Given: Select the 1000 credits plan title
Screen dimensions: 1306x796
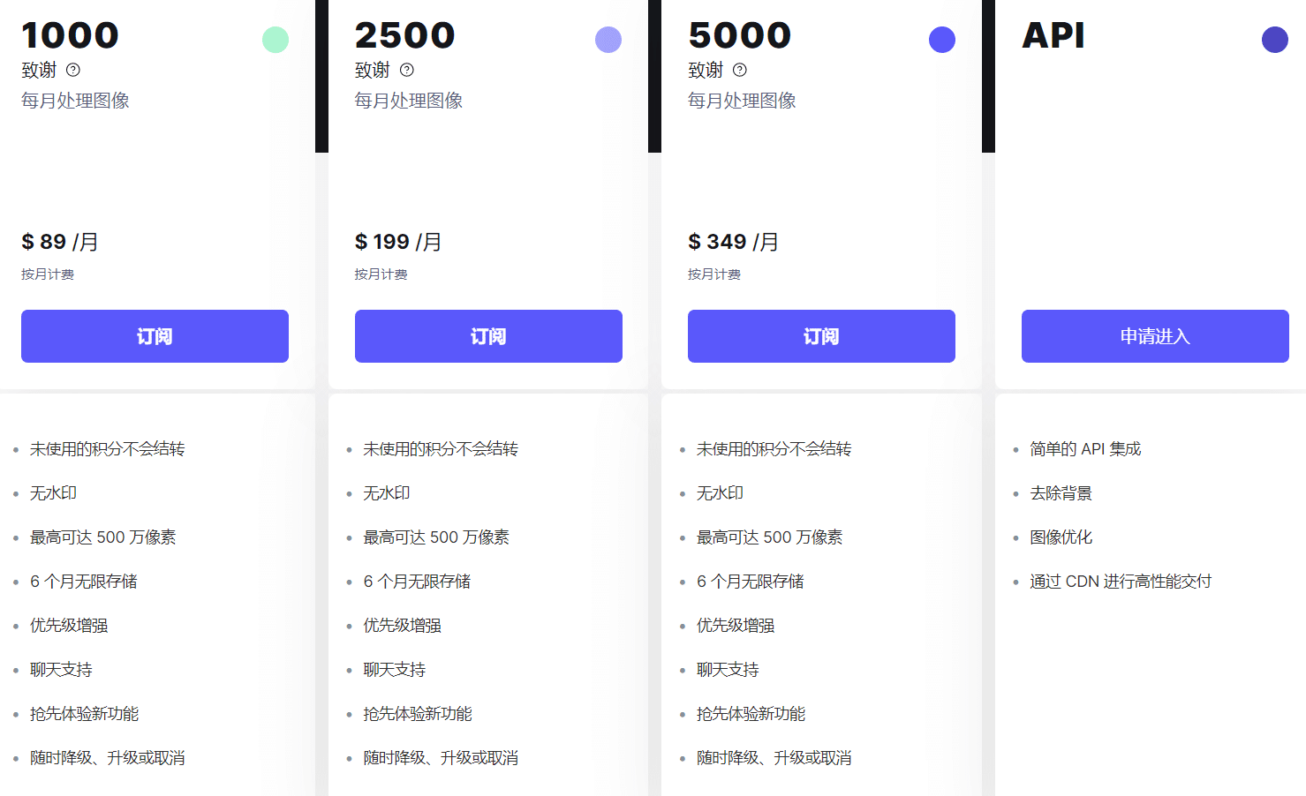Looking at the screenshot, I should click(x=70, y=34).
